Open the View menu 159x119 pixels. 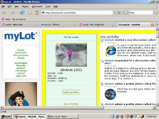[17, 7]
